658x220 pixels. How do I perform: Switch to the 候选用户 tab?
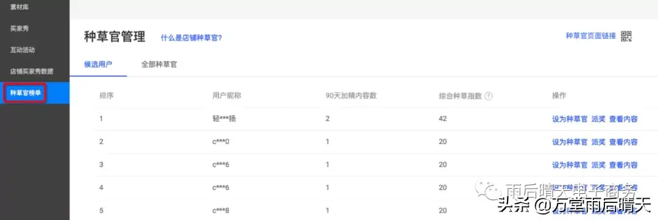[98, 64]
